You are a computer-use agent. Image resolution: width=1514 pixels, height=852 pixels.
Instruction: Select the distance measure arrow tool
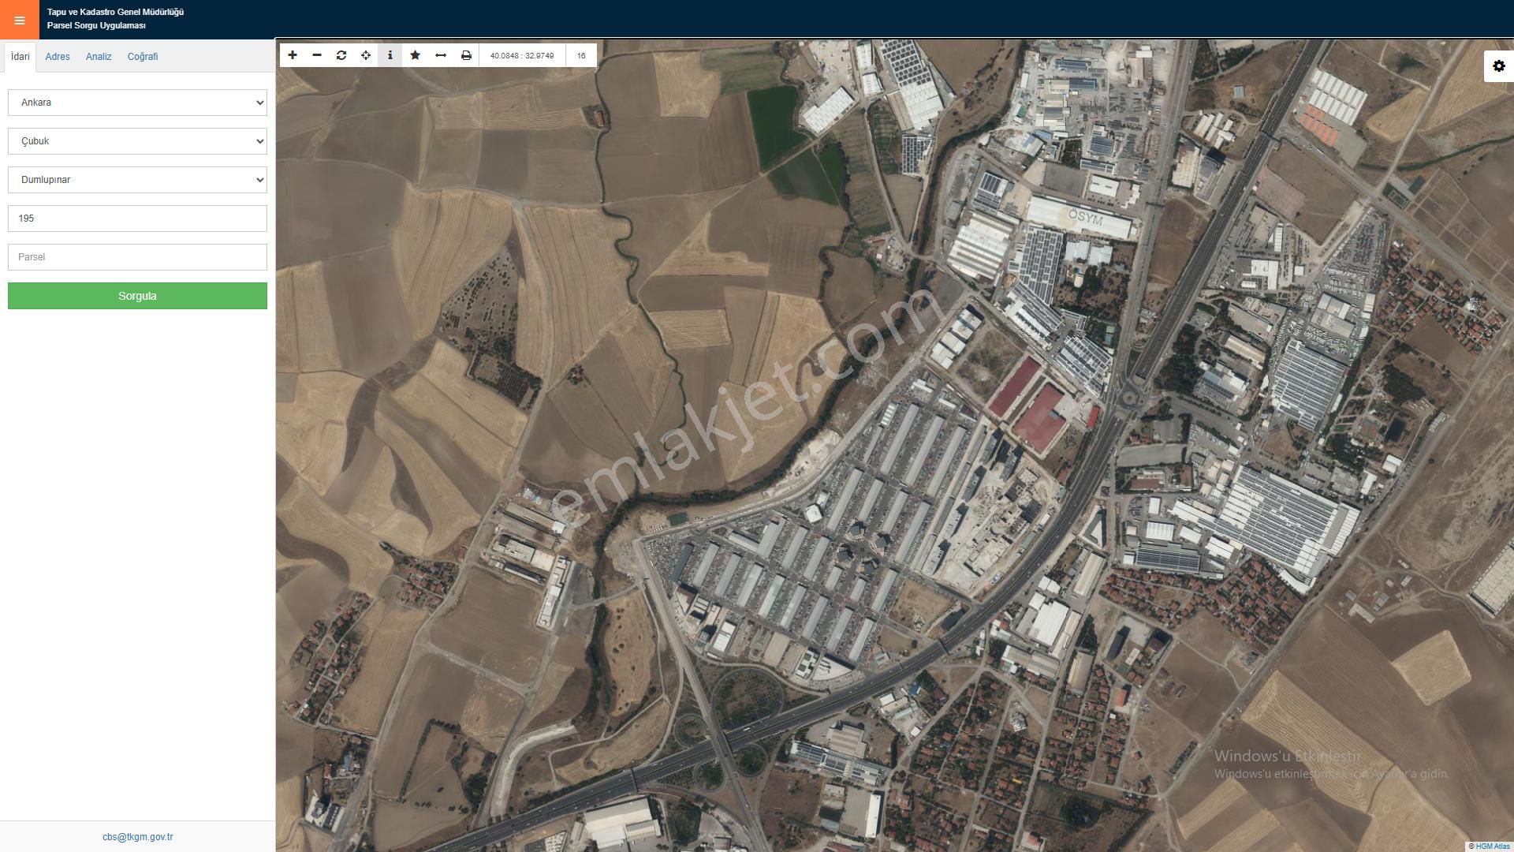(x=441, y=55)
